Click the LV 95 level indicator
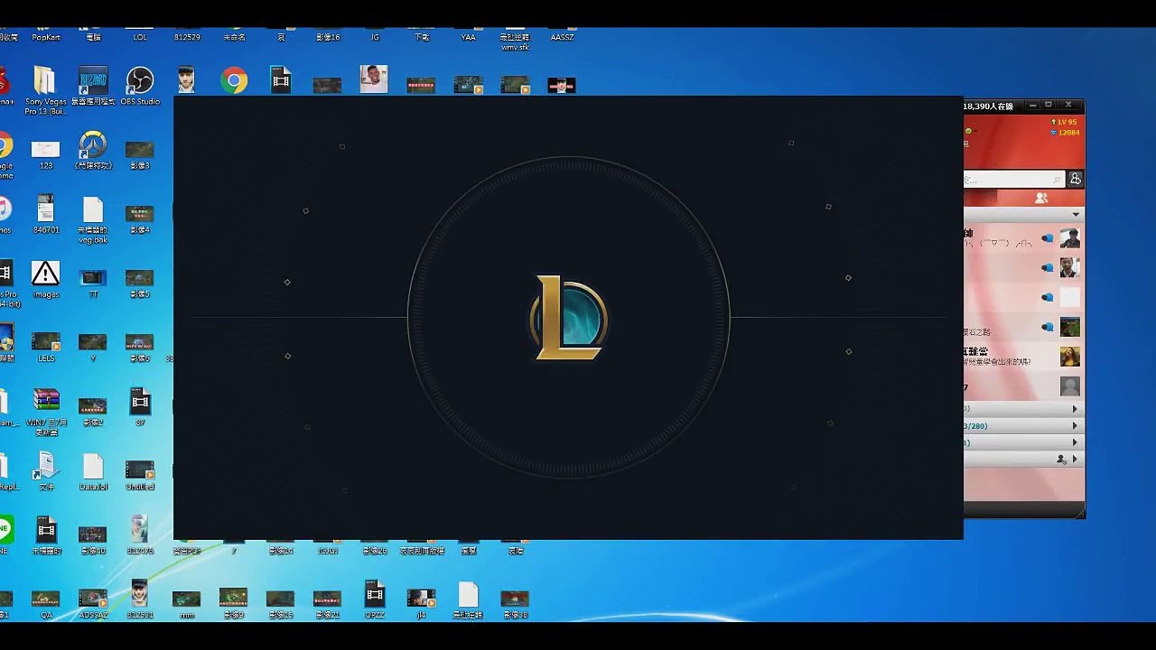This screenshot has width=1156, height=650. point(1064,122)
